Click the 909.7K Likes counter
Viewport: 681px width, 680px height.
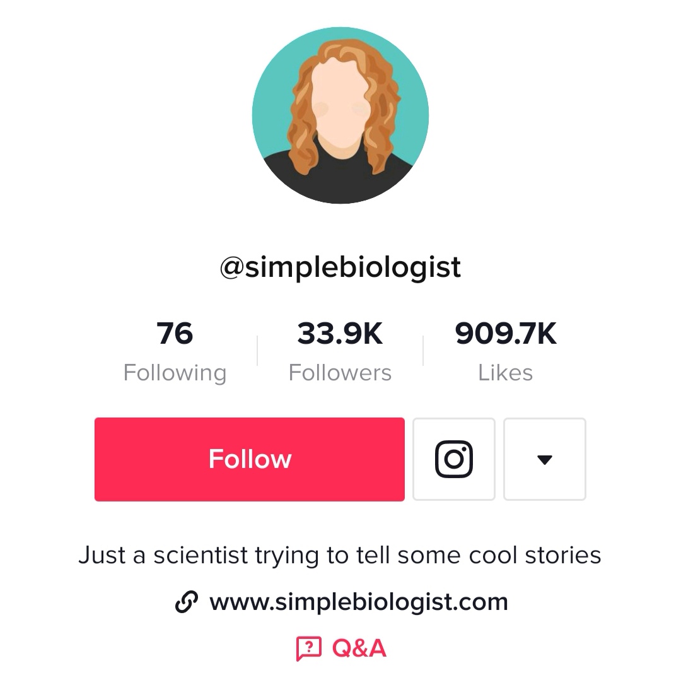506,350
